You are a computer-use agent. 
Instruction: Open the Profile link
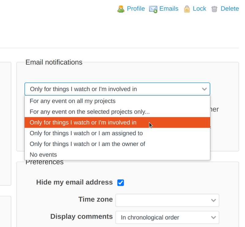point(136,9)
